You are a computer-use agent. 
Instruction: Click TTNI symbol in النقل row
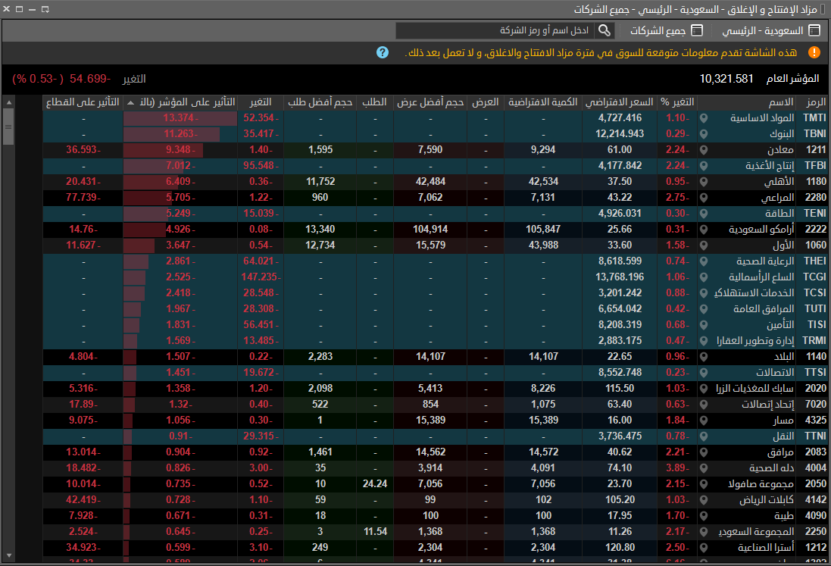pyautogui.click(x=815, y=436)
